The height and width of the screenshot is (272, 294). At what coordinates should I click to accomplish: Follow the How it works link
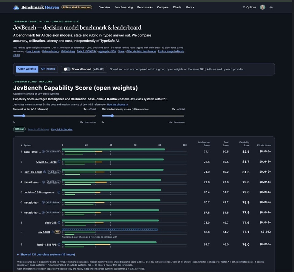pos(33,51)
